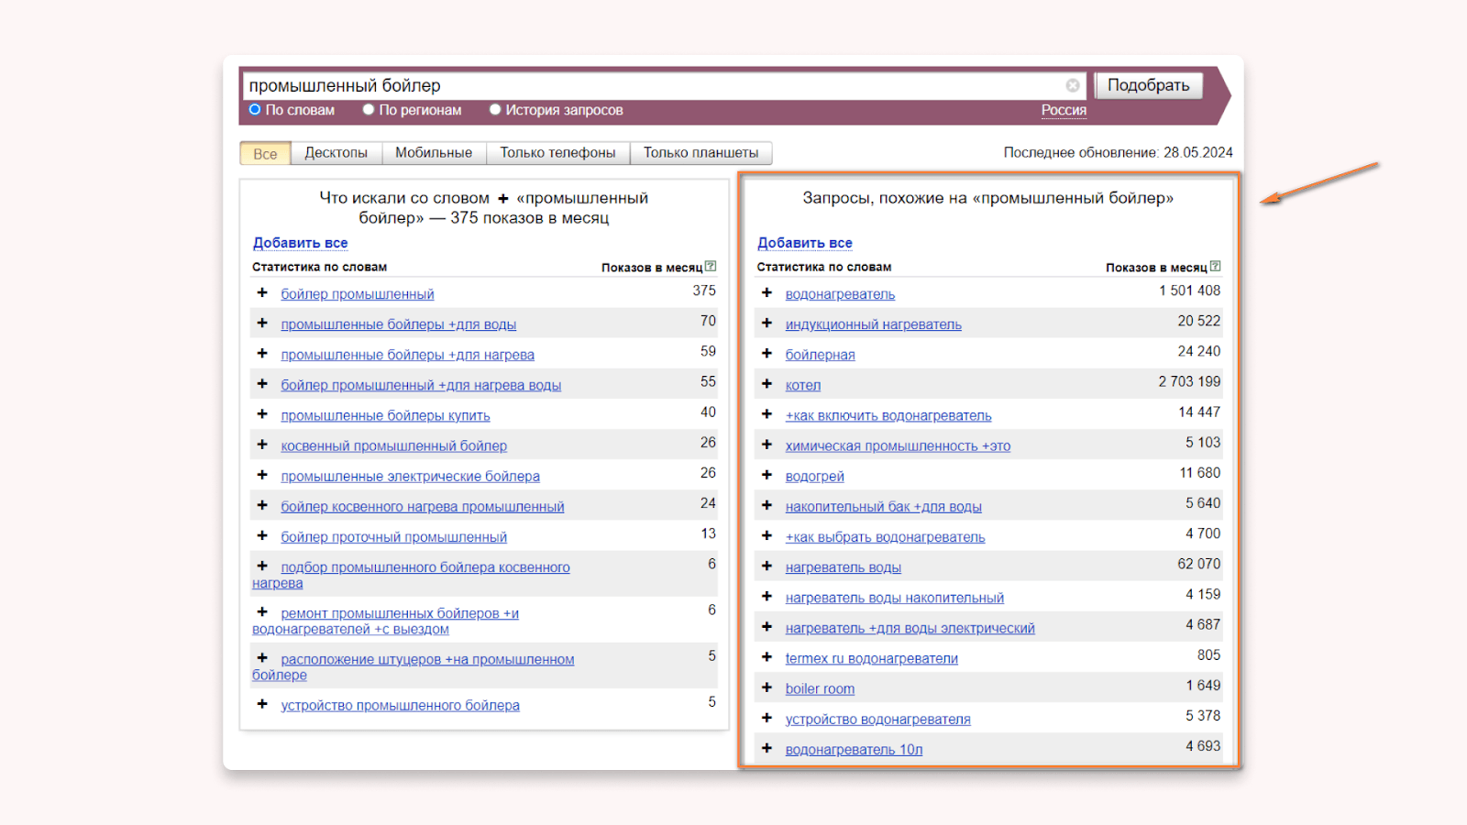
Task: Click the plus beside '+как выбрать водонагреватель'
Action: tap(767, 535)
